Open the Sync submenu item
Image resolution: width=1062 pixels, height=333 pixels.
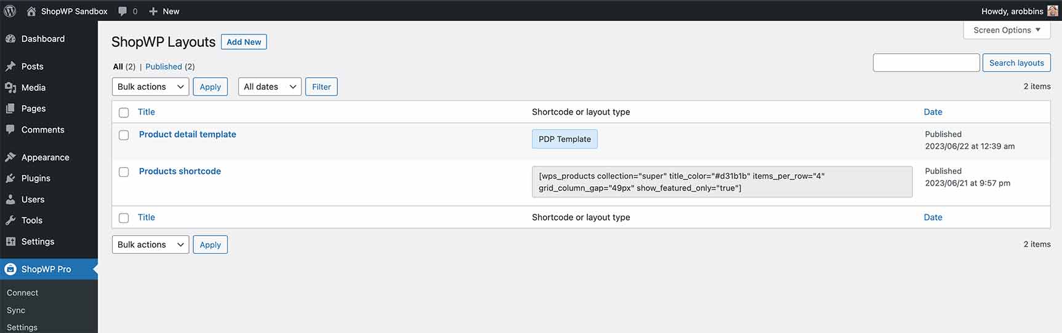16,310
